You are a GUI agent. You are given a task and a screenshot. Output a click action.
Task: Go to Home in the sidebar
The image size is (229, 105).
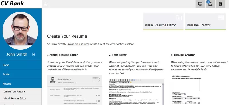(21, 65)
